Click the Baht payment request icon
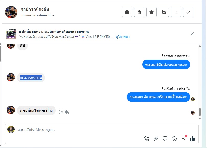This screenshot has height=148, width=207. click(x=183, y=139)
